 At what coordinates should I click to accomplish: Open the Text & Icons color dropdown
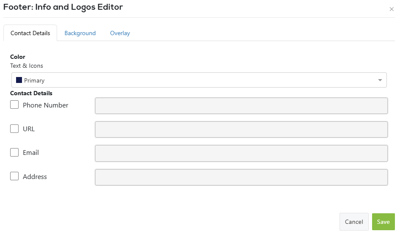tap(199, 80)
